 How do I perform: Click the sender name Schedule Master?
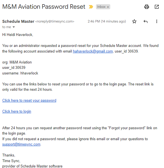click(18, 21)
